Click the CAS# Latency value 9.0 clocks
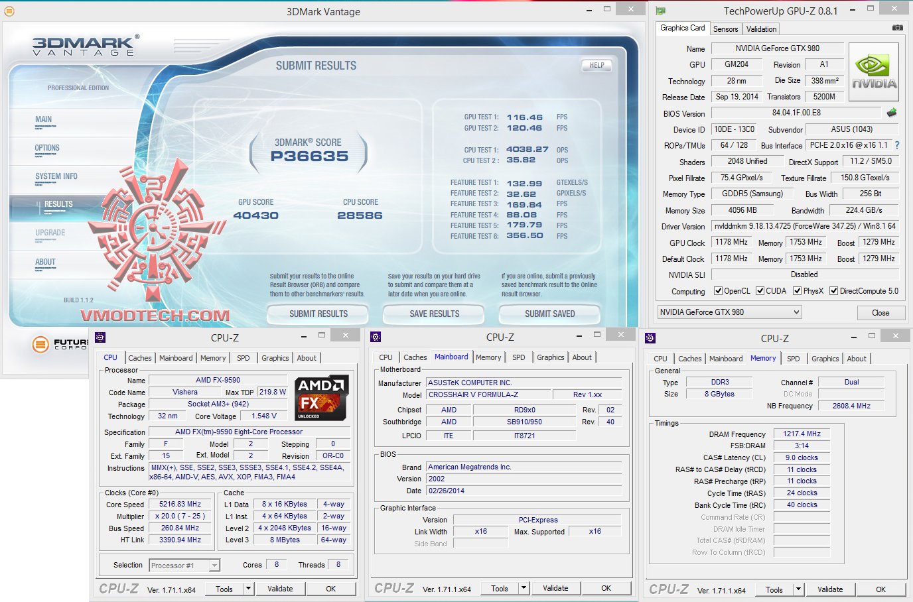913x602 pixels. [802, 457]
